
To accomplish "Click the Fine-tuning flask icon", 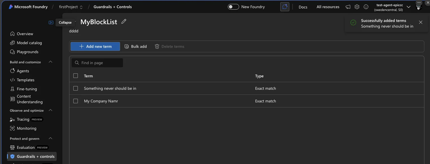I will point(12,89).
